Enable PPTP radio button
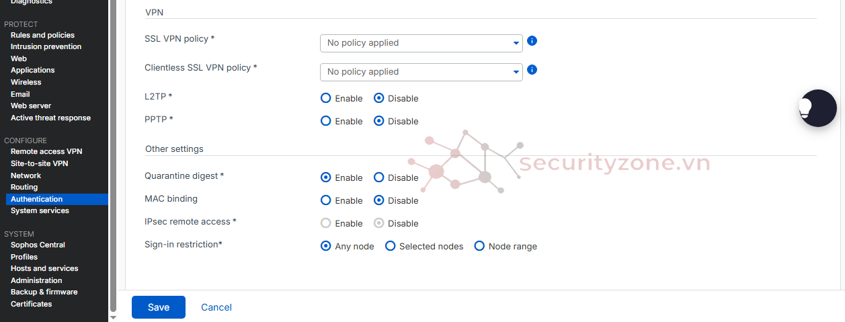845x322 pixels. coord(326,121)
